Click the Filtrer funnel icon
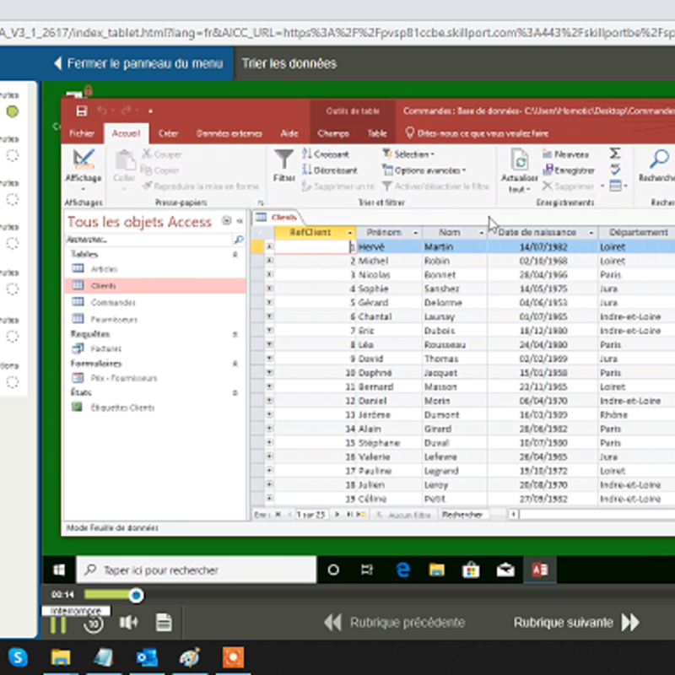675x675 pixels. coord(283,159)
